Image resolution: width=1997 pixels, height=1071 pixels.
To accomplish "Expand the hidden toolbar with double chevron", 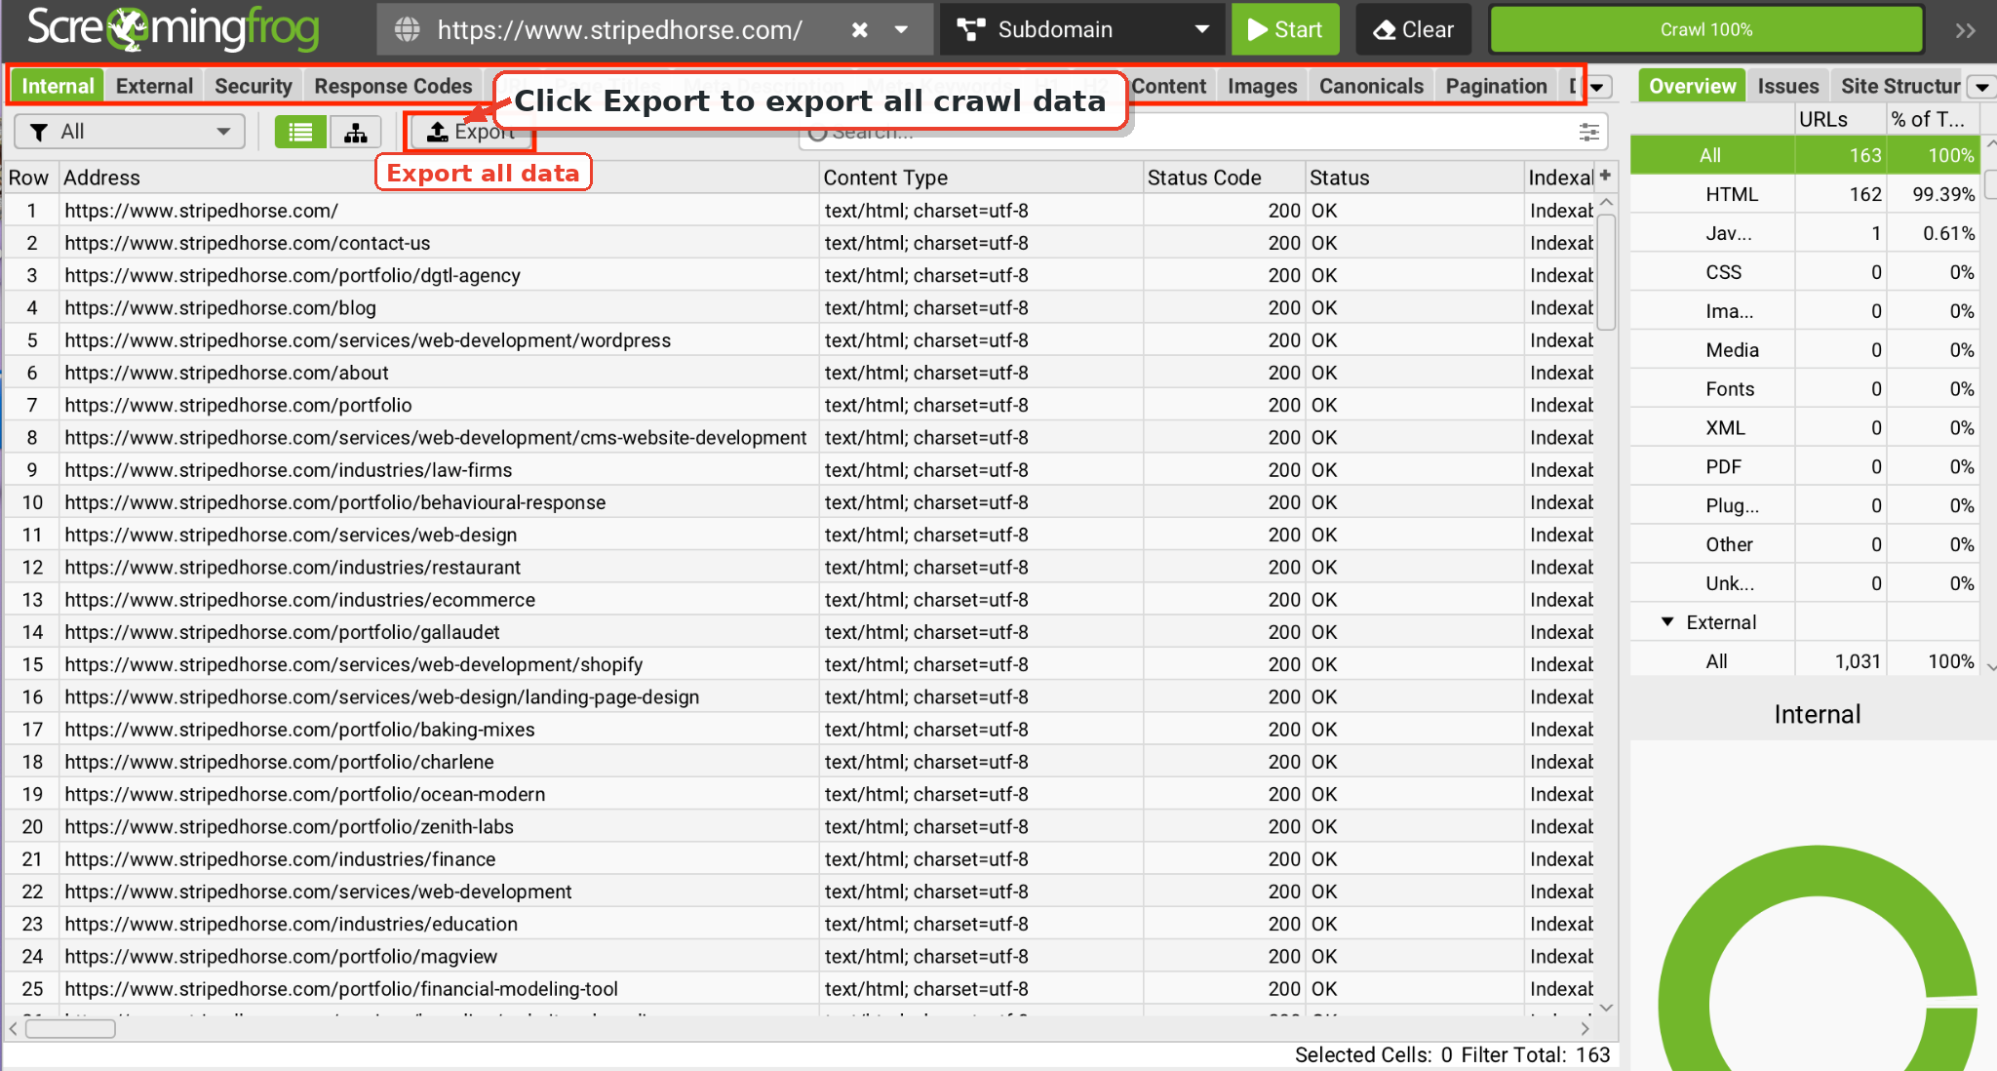I will 1965,30.
